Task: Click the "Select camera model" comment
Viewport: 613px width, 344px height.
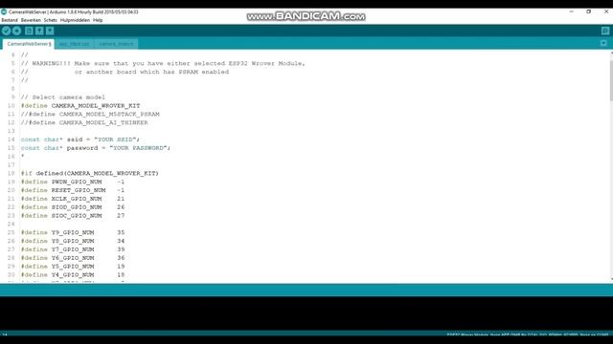Action: 63,97
